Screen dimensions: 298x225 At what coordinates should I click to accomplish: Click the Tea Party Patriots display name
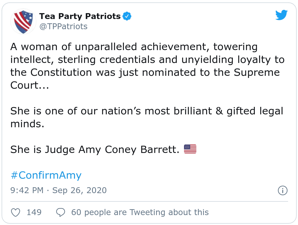[80, 16]
